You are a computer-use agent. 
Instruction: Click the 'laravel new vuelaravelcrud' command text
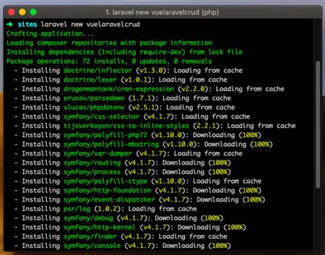click(x=91, y=24)
